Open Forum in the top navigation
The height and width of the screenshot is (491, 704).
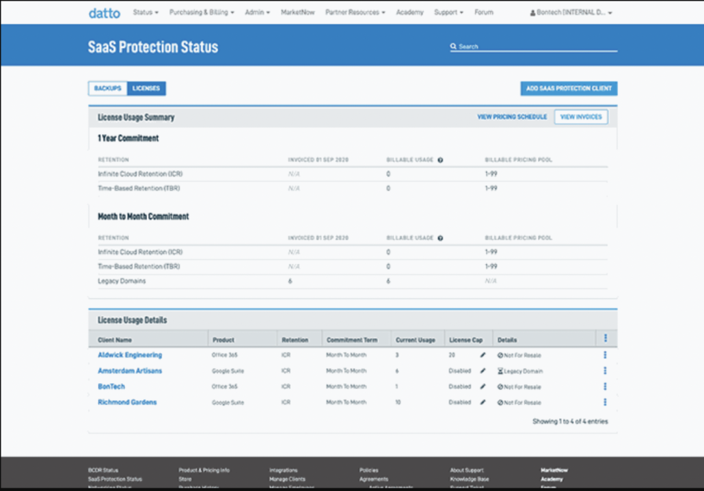[483, 12]
